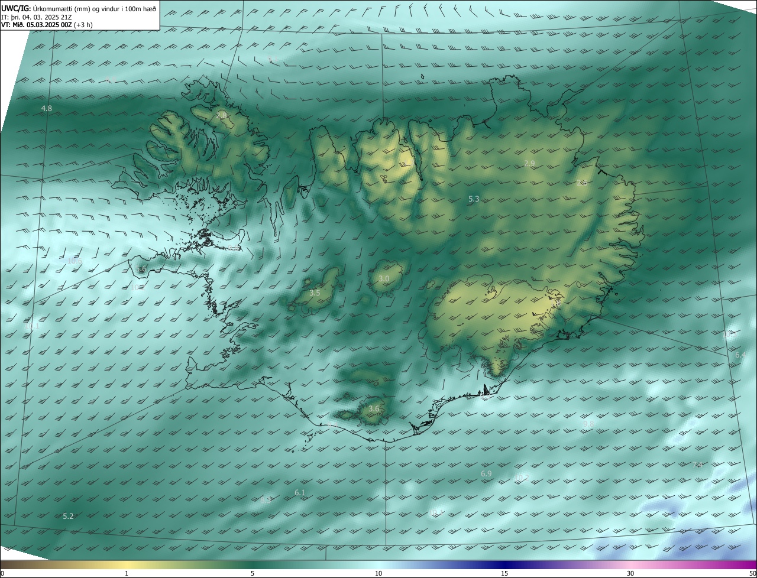Click the 'VT: Mið. 05.03.2025 00Z (+3 h)' line

[47, 25]
